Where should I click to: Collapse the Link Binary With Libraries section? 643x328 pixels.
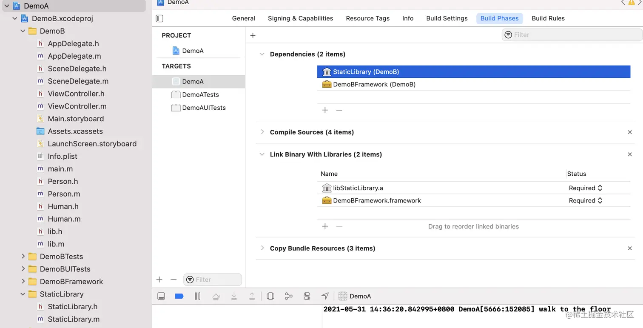click(262, 154)
